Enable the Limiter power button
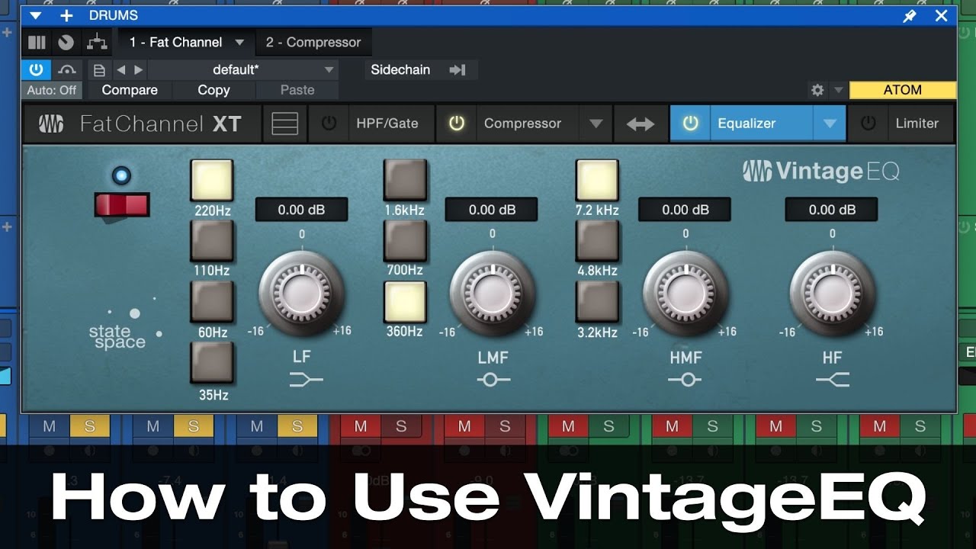This screenshot has width=976, height=549. [868, 124]
